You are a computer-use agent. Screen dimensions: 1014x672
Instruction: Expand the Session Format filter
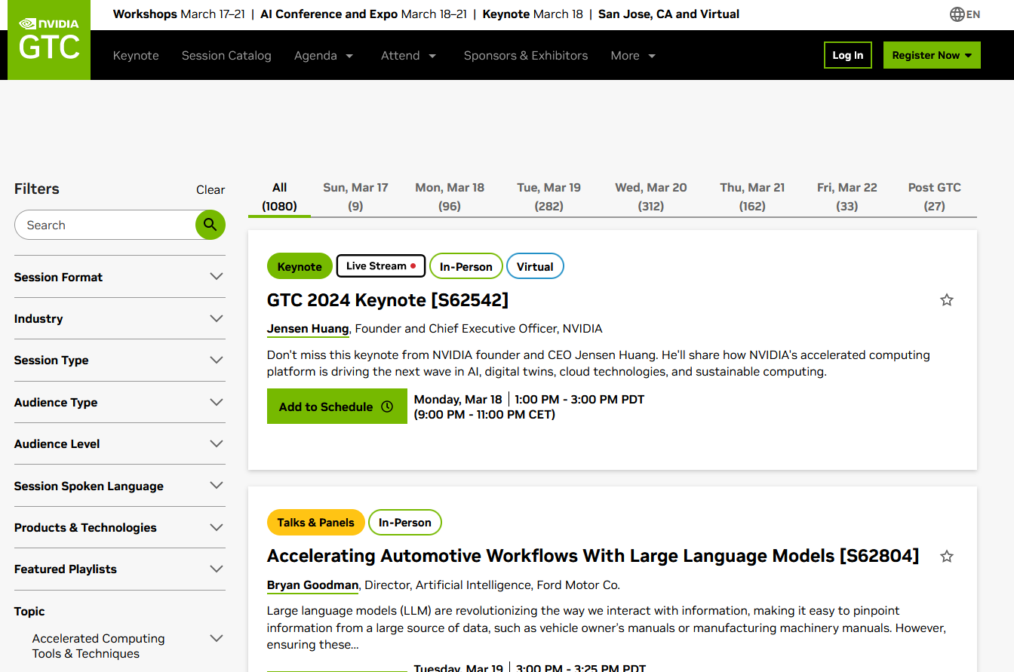(x=119, y=277)
